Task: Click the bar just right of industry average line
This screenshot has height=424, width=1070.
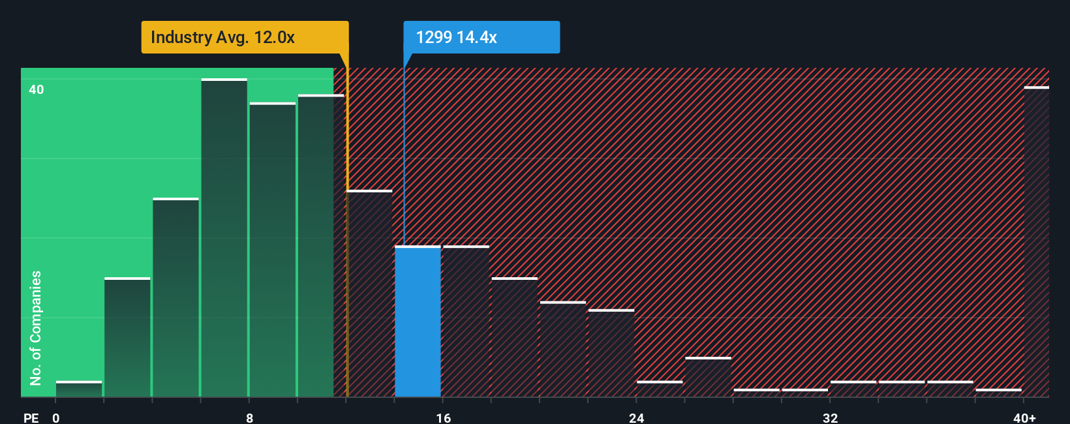Action: click(x=369, y=293)
